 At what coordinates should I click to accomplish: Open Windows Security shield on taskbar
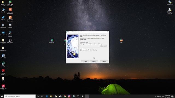point(83,96)
